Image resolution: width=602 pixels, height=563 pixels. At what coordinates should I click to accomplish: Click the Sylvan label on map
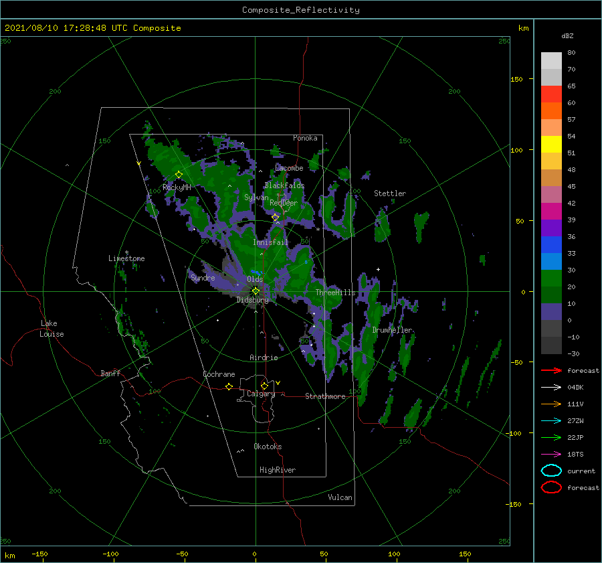(x=256, y=197)
